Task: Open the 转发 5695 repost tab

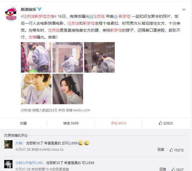Action: pyautogui.click(x=71, y=123)
